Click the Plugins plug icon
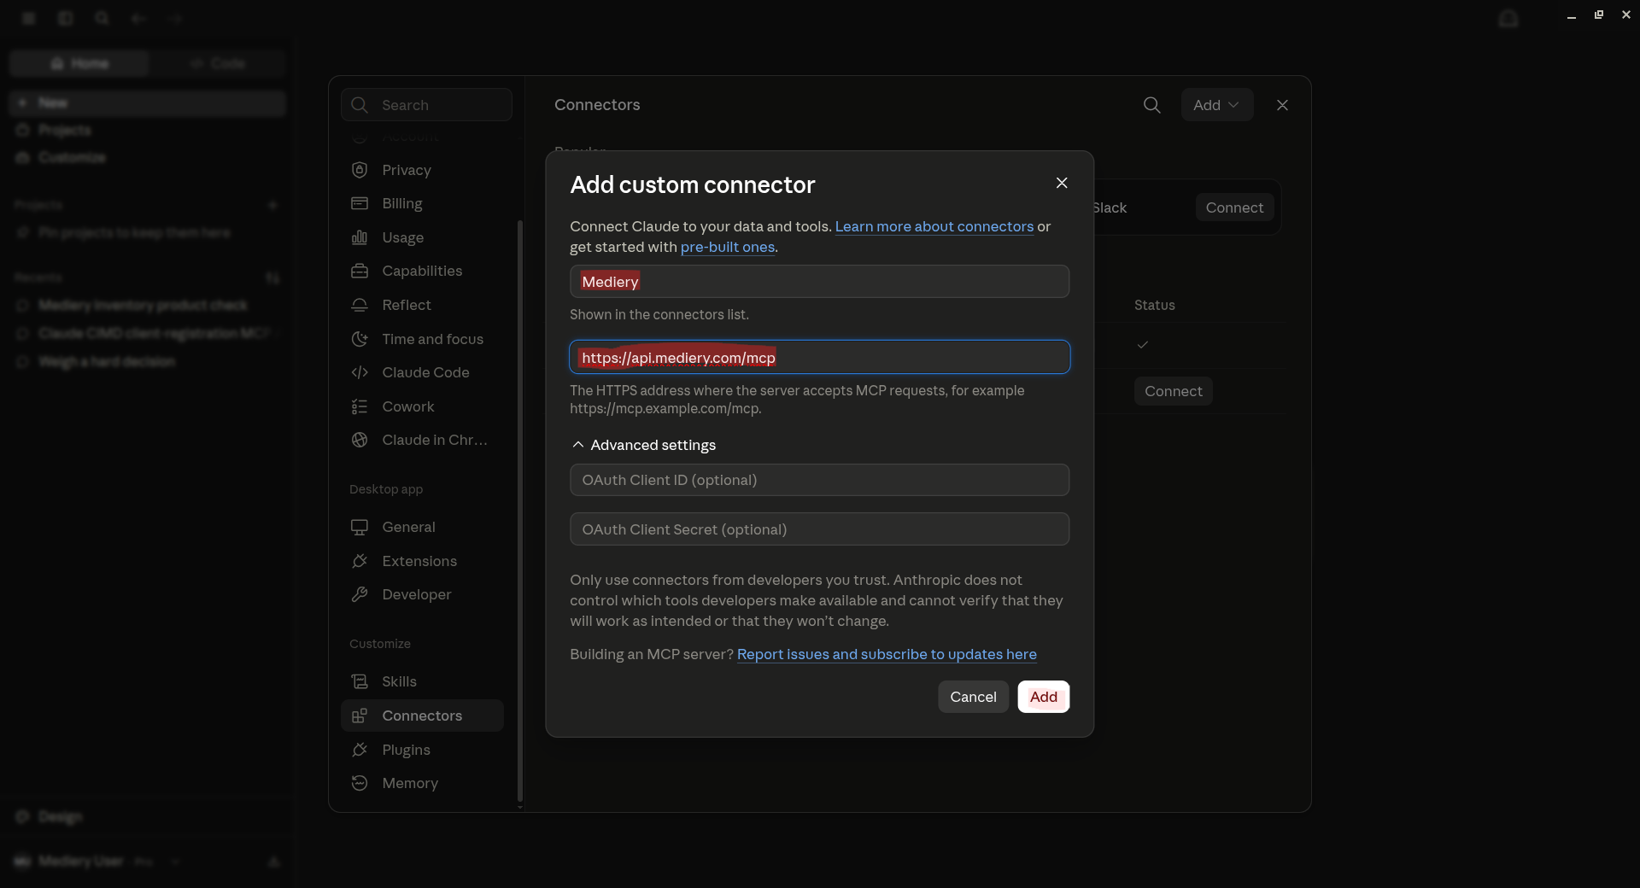The width and height of the screenshot is (1640, 888). 360,750
